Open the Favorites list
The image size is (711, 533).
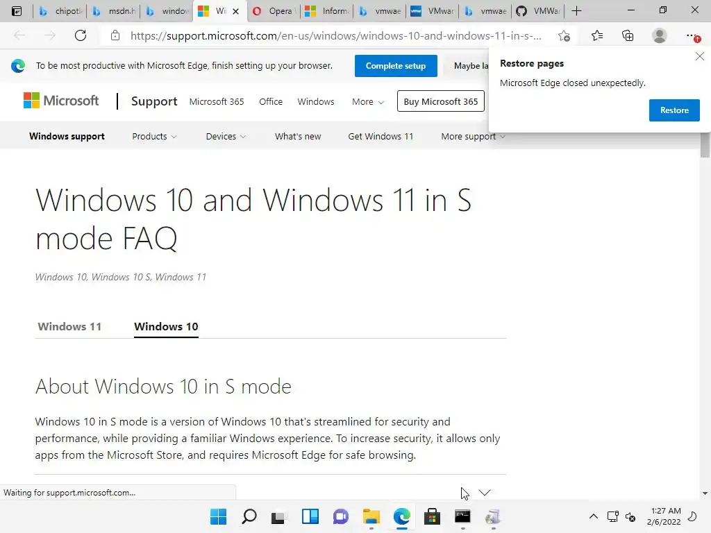(597, 35)
